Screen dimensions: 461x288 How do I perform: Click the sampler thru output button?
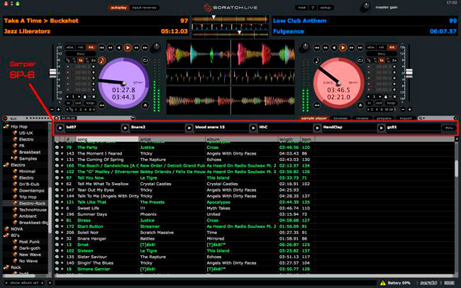[449, 128]
